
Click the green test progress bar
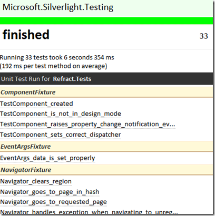(x=106, y=20)
